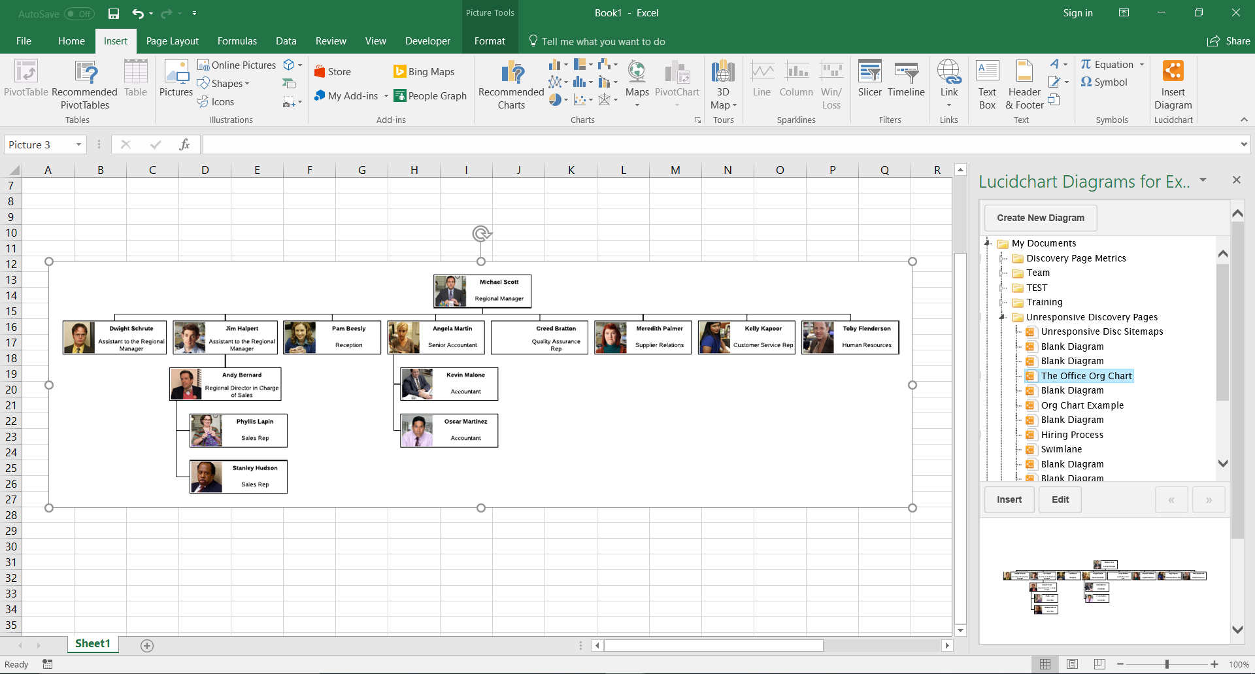This screenshot has height=674, width=1255.
Task: Zoom out with the minus button
Action: (x=1120, y=664)
